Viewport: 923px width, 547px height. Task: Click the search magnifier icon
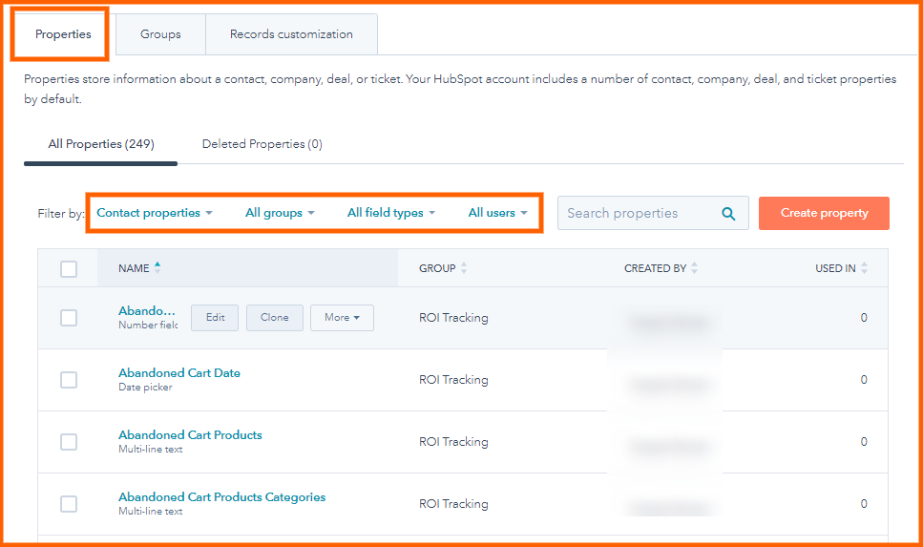[728, 214]
